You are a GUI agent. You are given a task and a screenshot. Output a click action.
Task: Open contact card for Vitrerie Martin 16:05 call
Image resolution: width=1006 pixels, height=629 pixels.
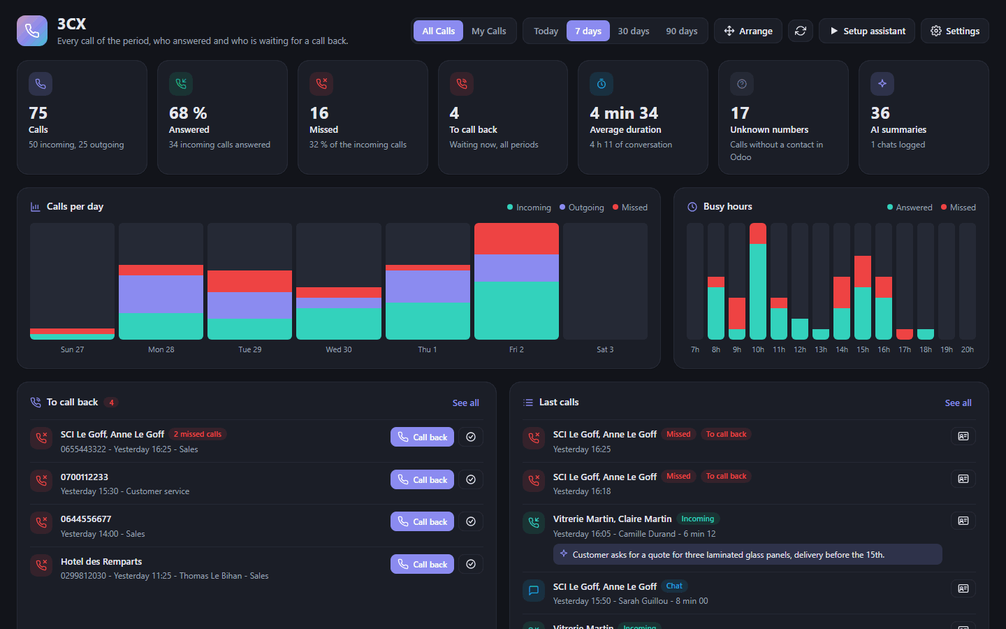click(963, 521)
